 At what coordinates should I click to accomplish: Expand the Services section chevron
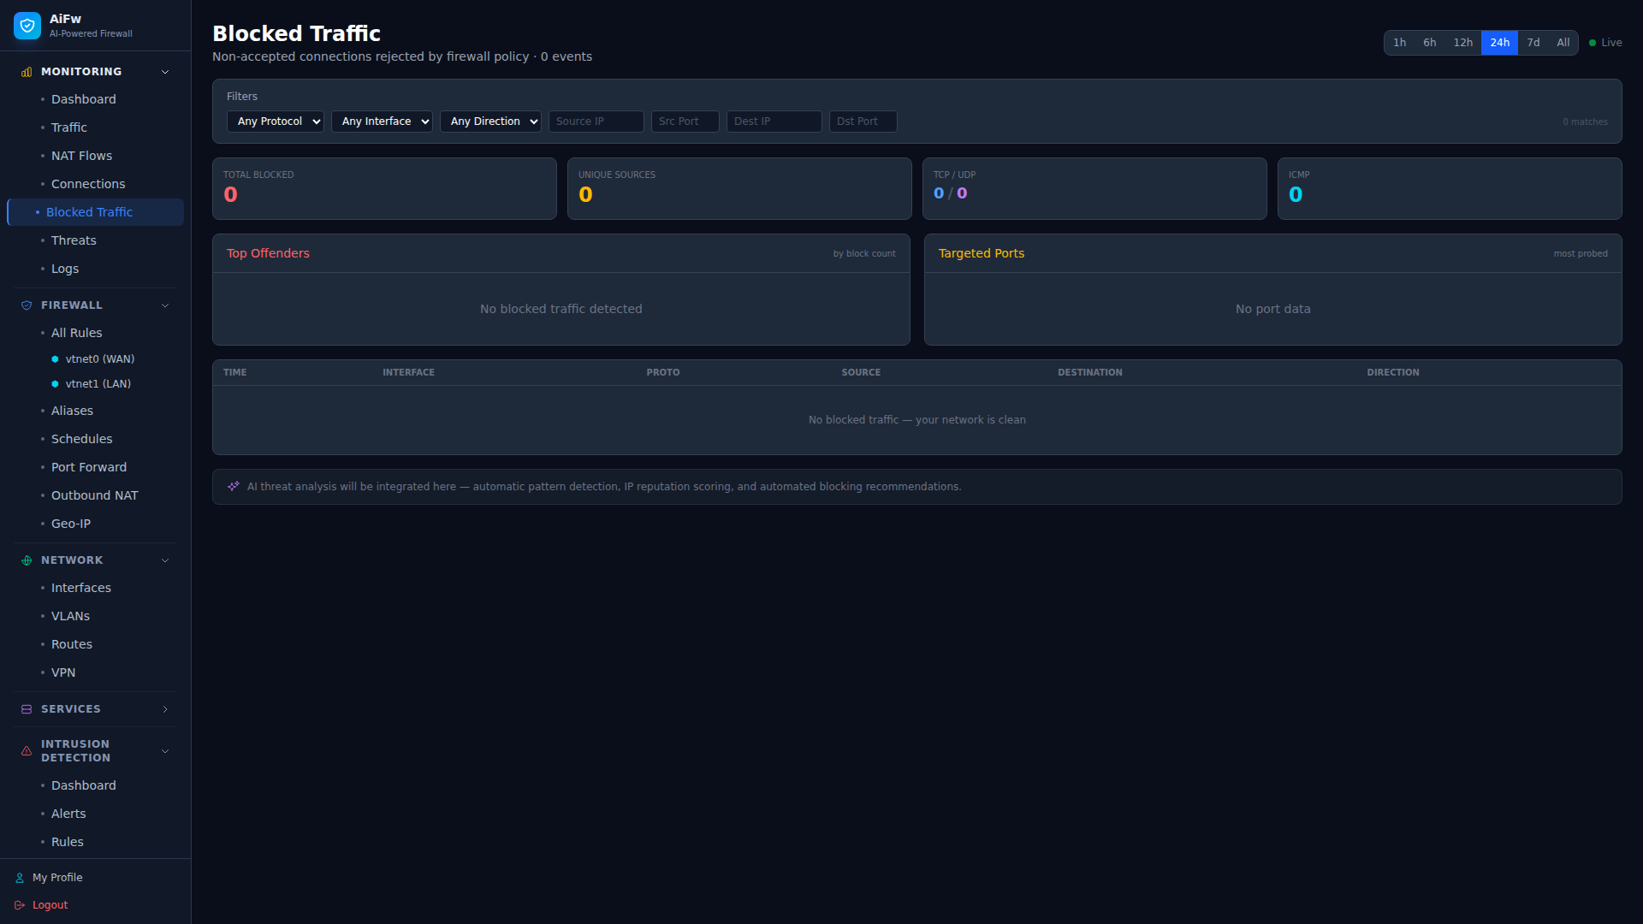(165, 709)
